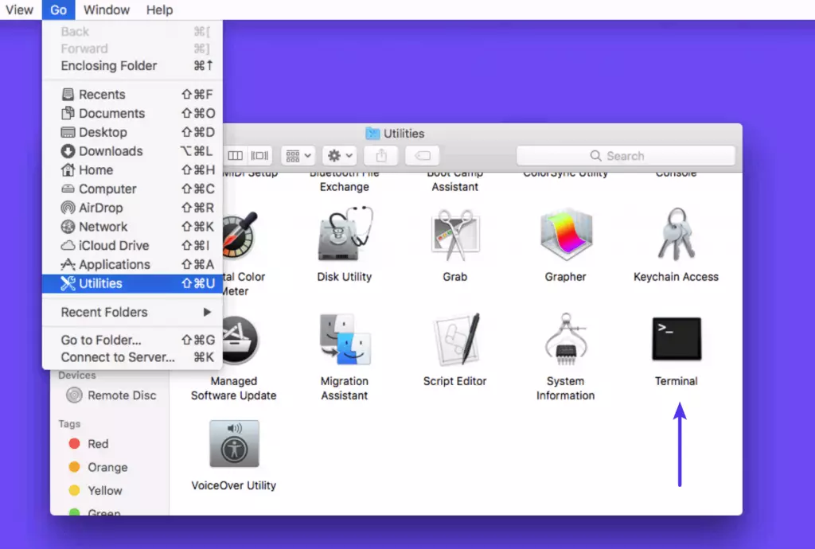Select Remote Disc in sidebar
Viewport: 815px width, 549px height.
[121, 395]
